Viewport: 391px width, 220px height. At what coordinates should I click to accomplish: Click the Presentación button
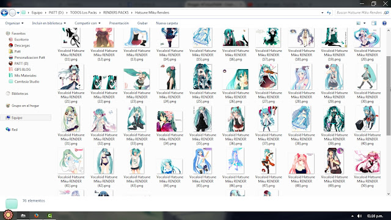tap(119, 23)
